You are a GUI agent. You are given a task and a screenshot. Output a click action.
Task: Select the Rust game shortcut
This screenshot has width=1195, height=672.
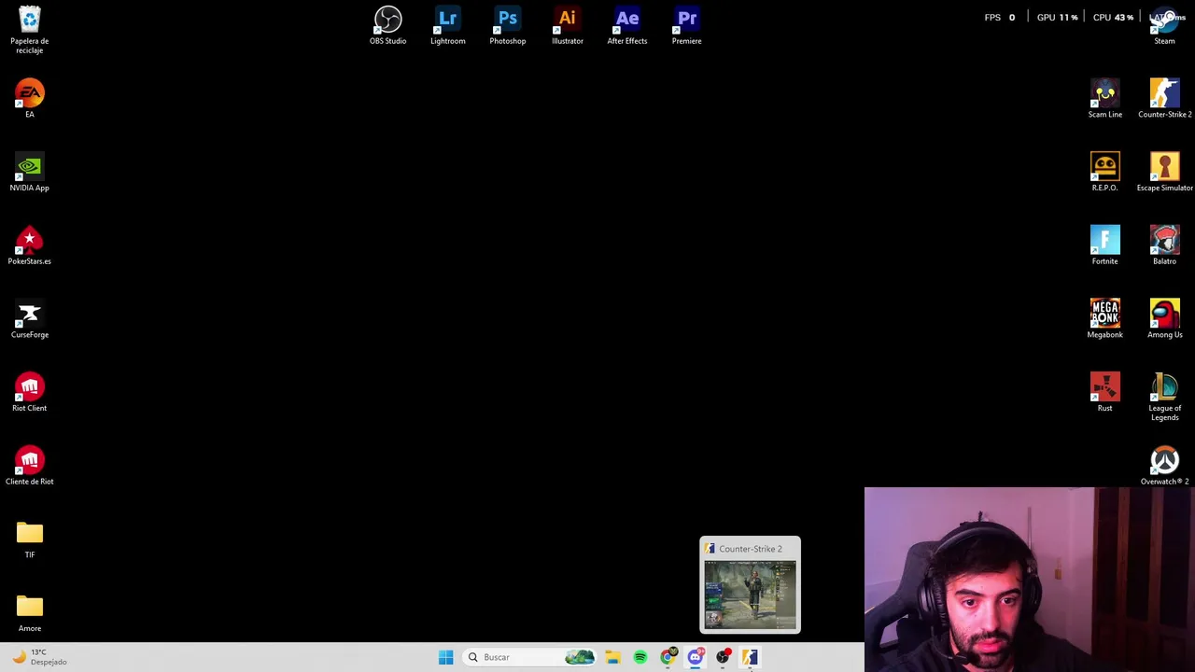click(1105, 392)
